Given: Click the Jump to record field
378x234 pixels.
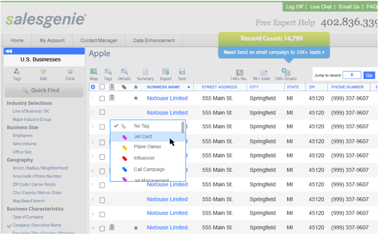Looking at the screenshot, I should point(352,75).
